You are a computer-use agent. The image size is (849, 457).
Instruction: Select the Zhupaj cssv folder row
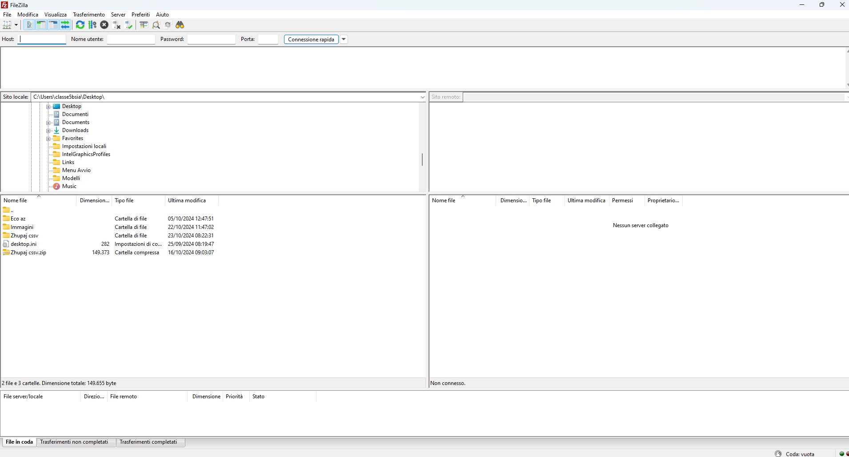point(109,236)
